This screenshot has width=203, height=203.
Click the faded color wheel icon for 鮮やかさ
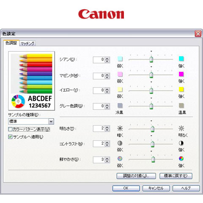(x=120, y=159)
